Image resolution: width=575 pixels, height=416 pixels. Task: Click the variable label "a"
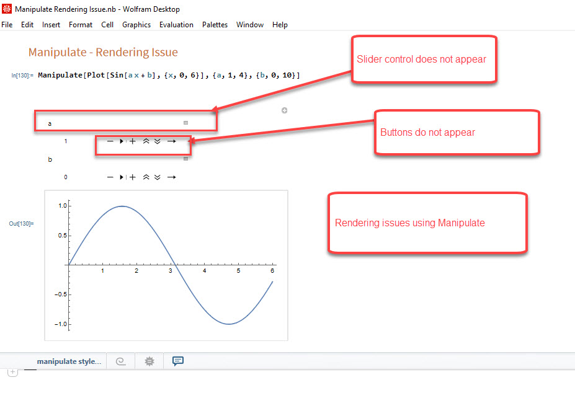pyautogui.click(x=50, y=123)
